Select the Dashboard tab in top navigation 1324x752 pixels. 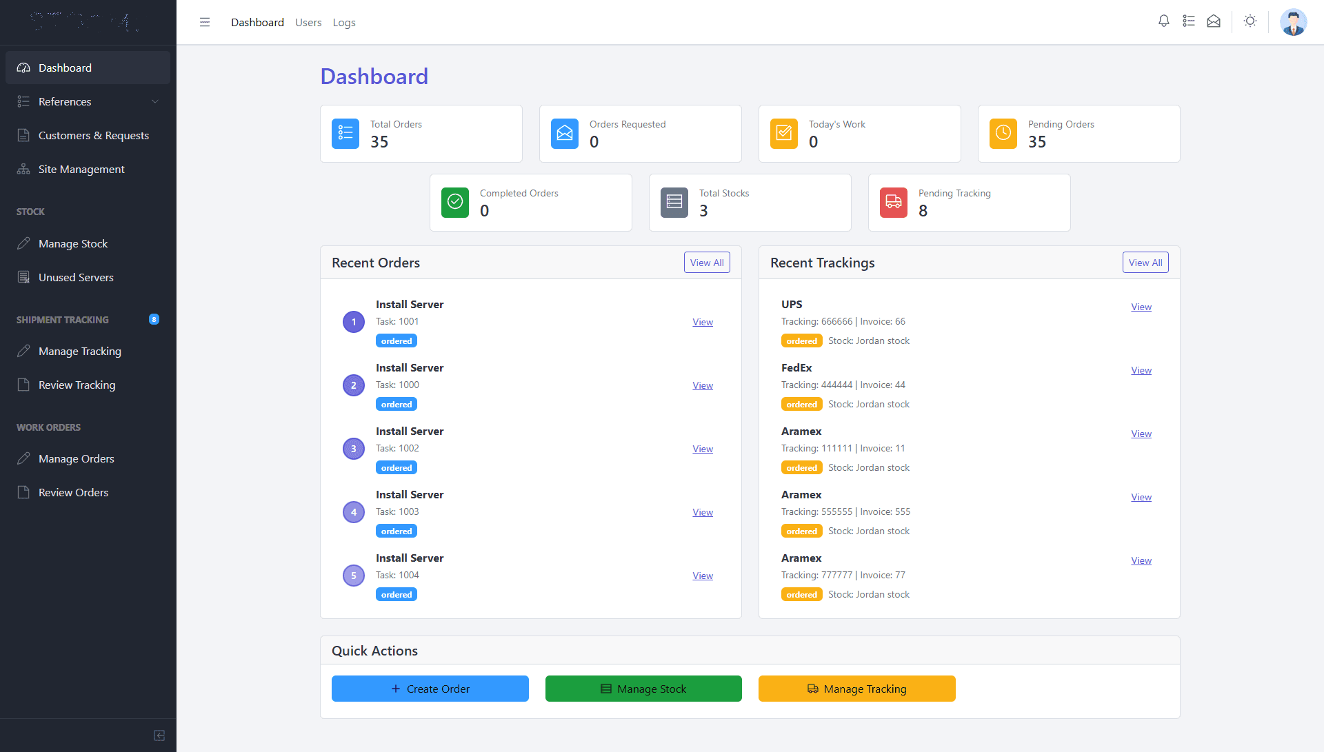click(x=257, y=22)
